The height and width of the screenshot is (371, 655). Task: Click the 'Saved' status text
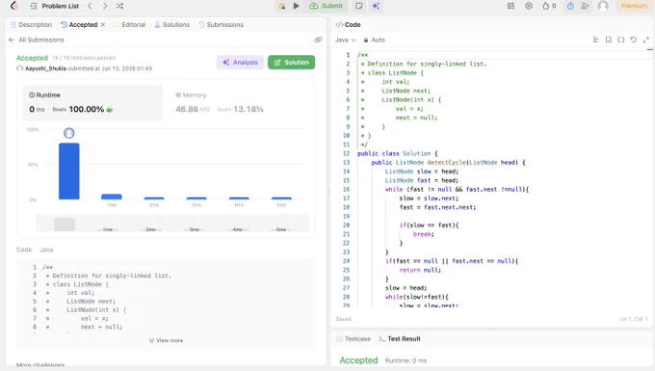click(x=343, y=319)
